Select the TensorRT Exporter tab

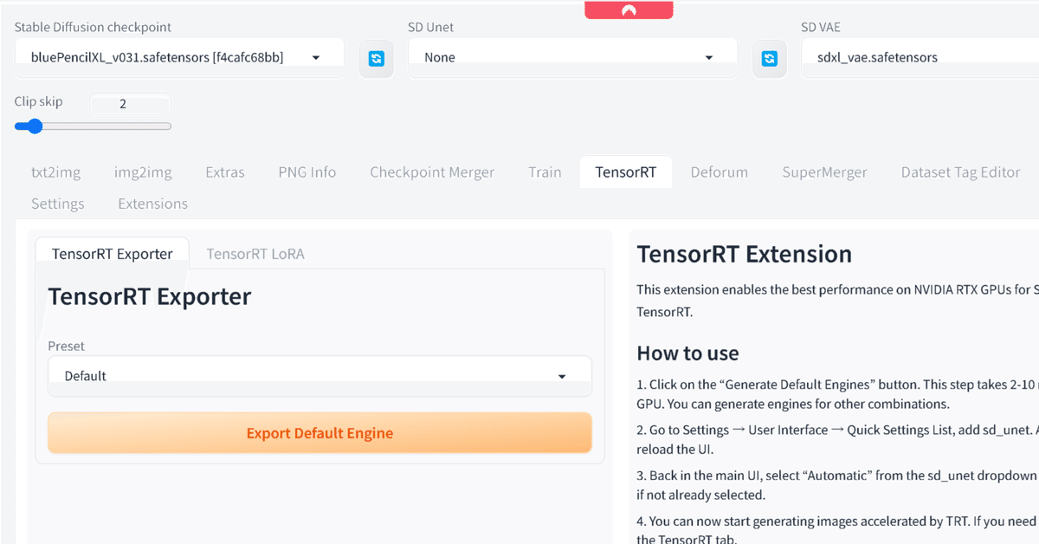(x=112, y=253)
